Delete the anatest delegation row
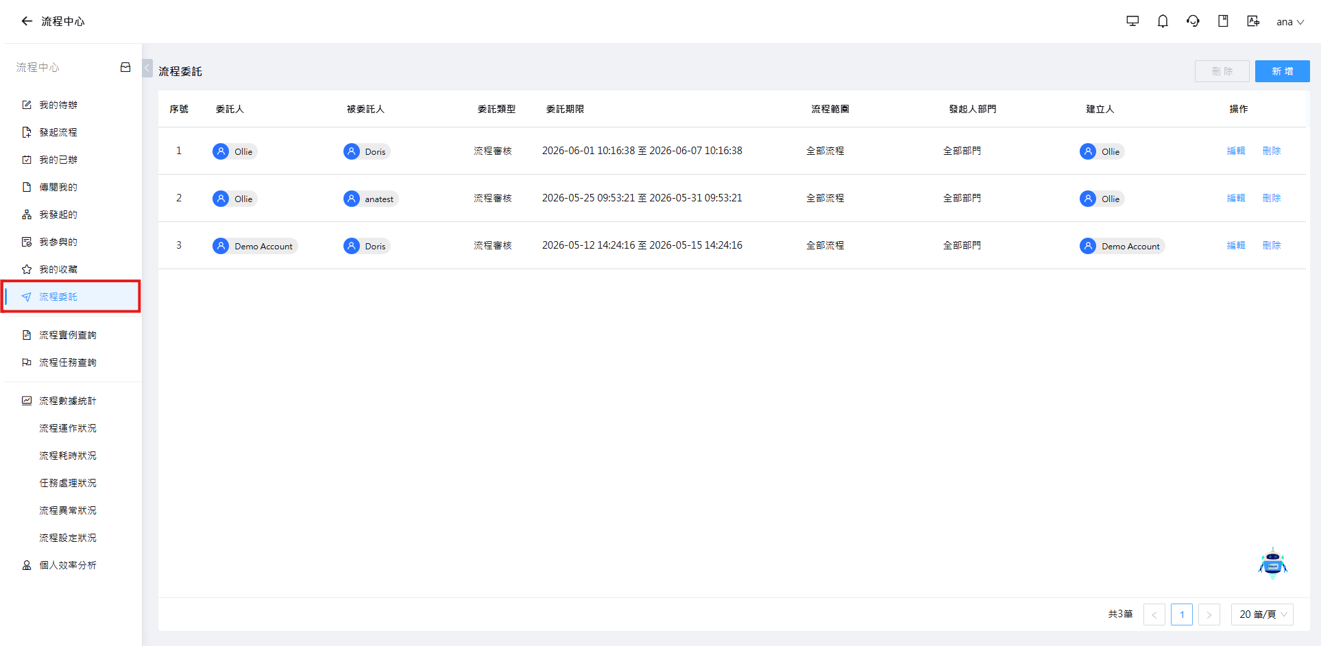1321x646 pixels. tap(1272, 198)
